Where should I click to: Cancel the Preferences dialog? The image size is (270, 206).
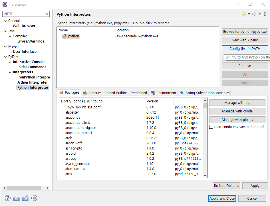click(252, 198)
